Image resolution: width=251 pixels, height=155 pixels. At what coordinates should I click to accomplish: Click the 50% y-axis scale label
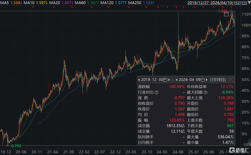[x=245, y=80]
